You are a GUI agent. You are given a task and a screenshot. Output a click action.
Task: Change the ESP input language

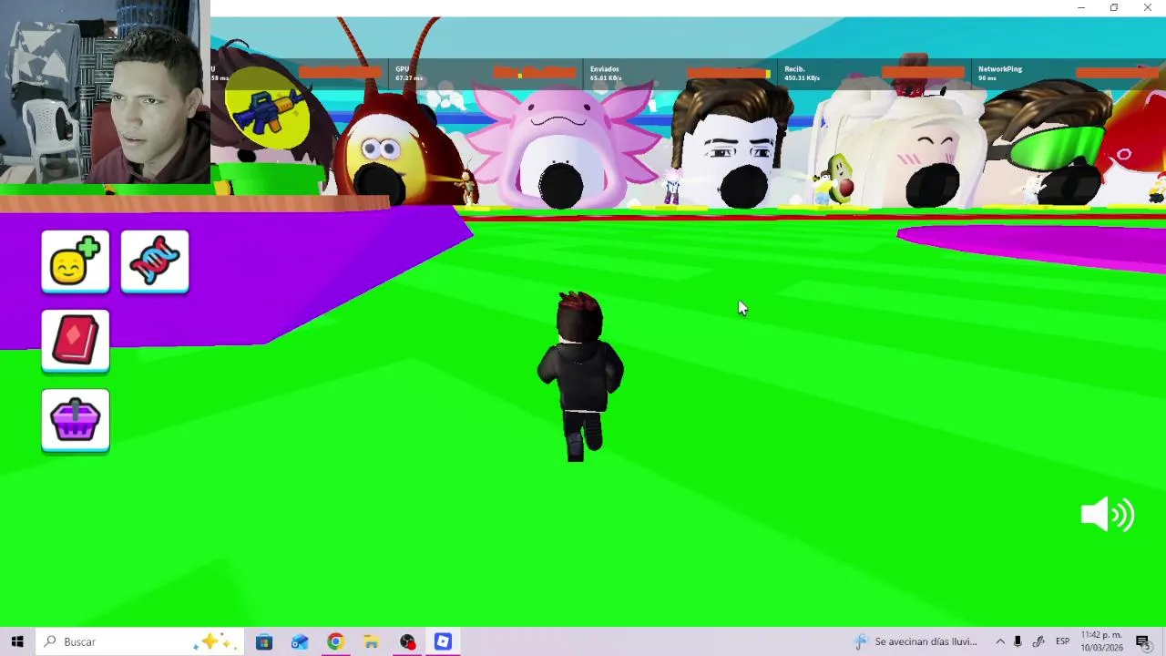1062,641
